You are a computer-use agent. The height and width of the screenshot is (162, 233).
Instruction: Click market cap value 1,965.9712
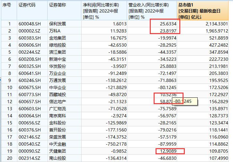pyautogui.click(x=217, y=31)
